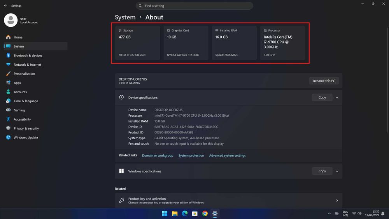Go to System in sidebar
Image resolution: width=389 pixels, height=219 pixels.
[x=35, y=46]
